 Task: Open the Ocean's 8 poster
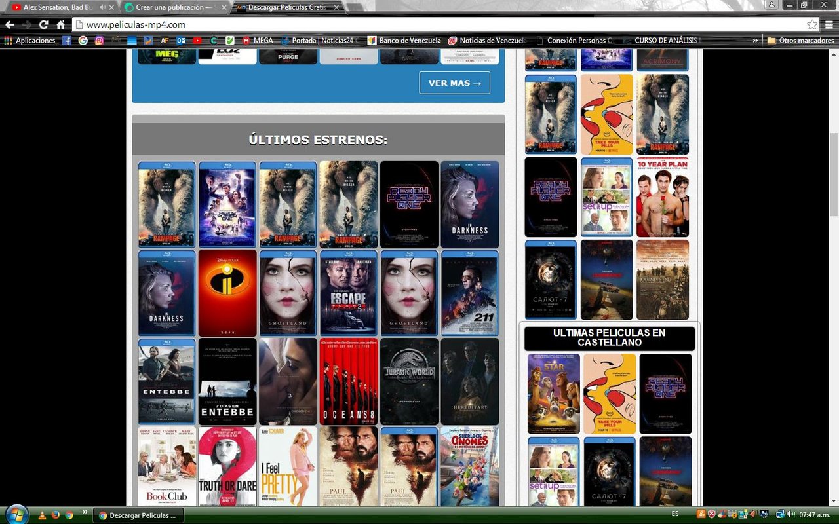(x=349, y=381)
